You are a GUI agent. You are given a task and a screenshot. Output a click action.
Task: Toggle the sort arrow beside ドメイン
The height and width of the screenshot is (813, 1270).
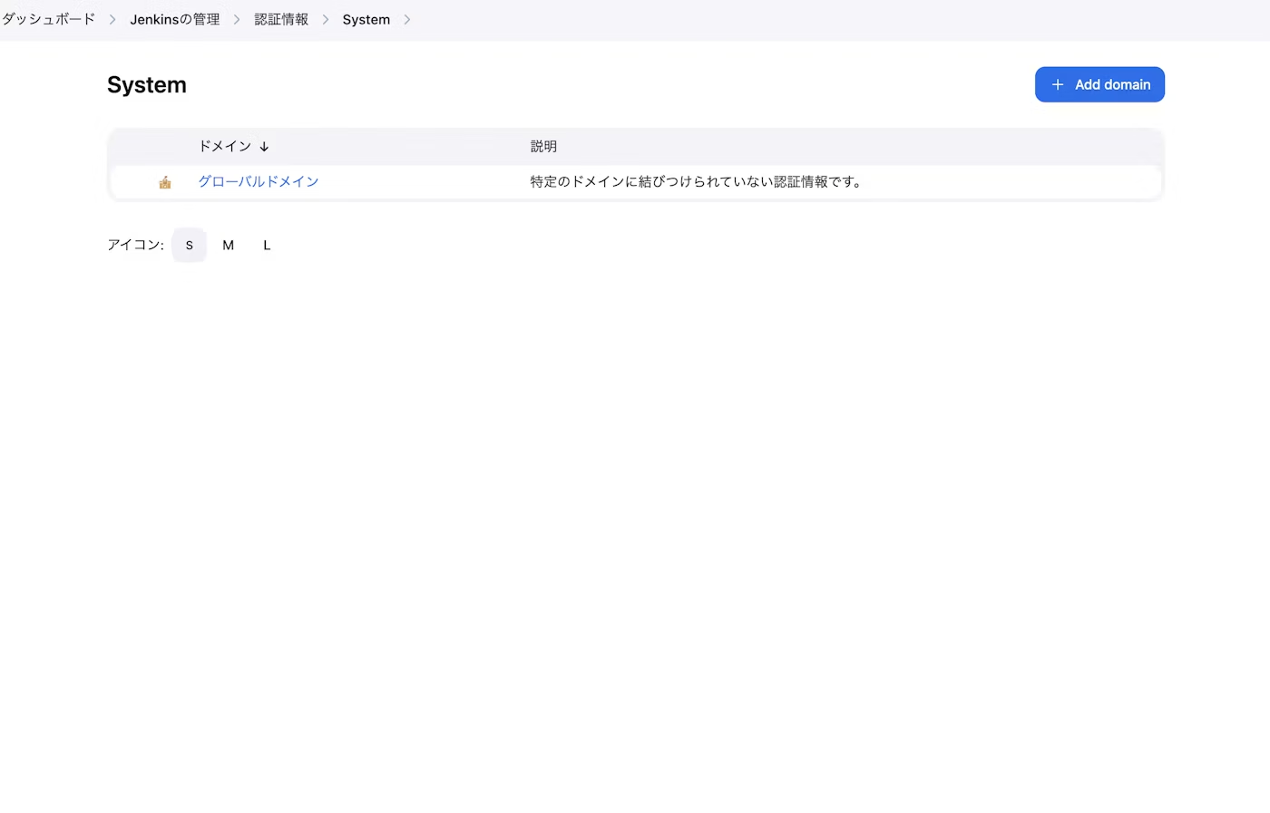pyautogui.click(x=264, y=146)
